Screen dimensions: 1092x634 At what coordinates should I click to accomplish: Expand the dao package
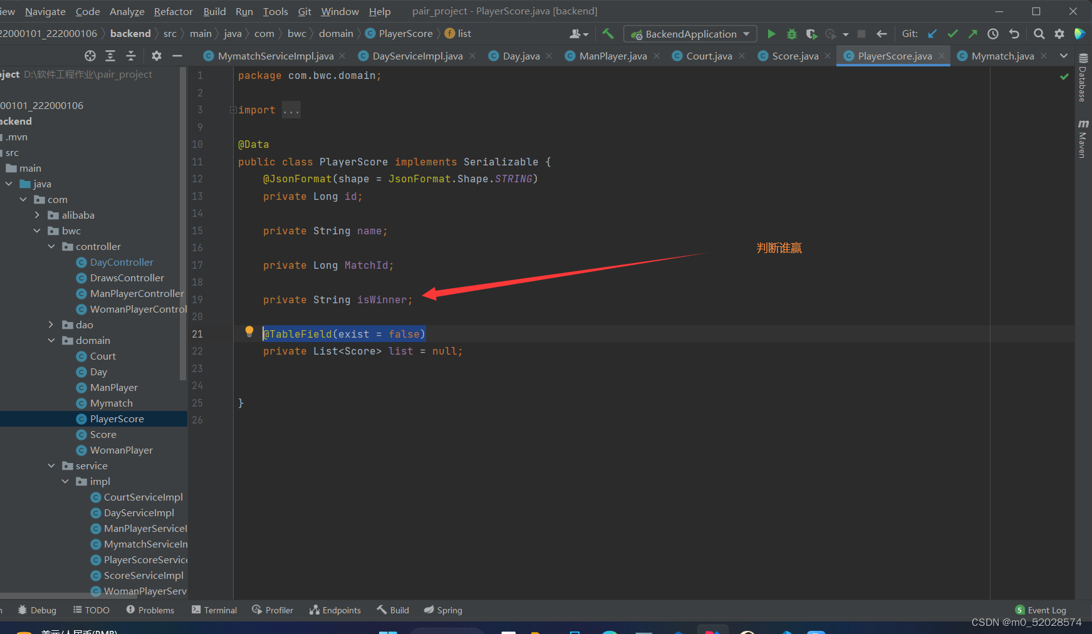[x=51, y=325]
